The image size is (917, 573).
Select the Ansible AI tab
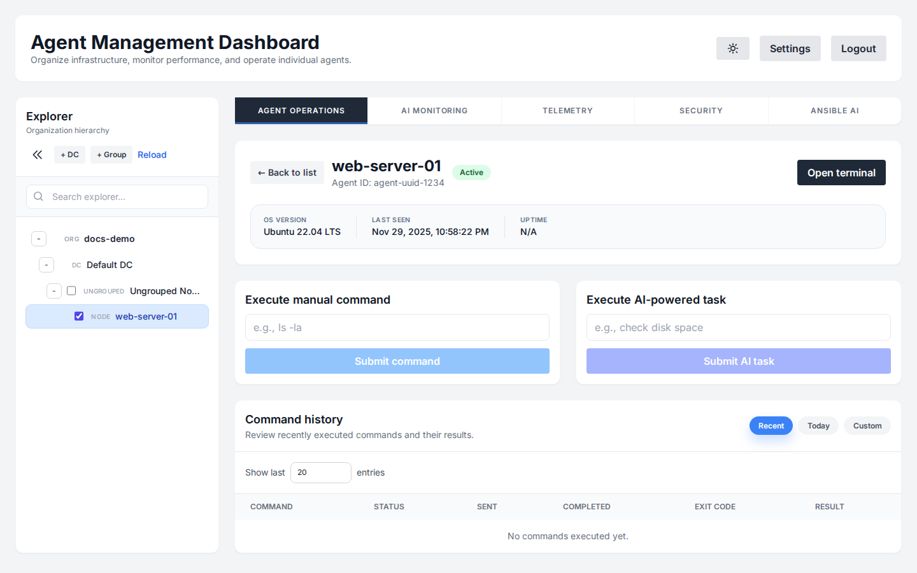tap(834, 111)
